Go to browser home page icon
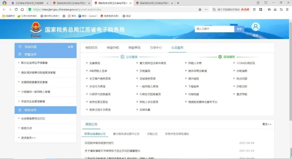292x159 pixels. (x=22, y=9)
